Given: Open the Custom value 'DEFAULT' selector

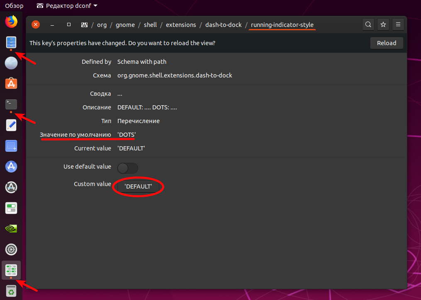Looking at the screenshot, I should tap(138, 186).
